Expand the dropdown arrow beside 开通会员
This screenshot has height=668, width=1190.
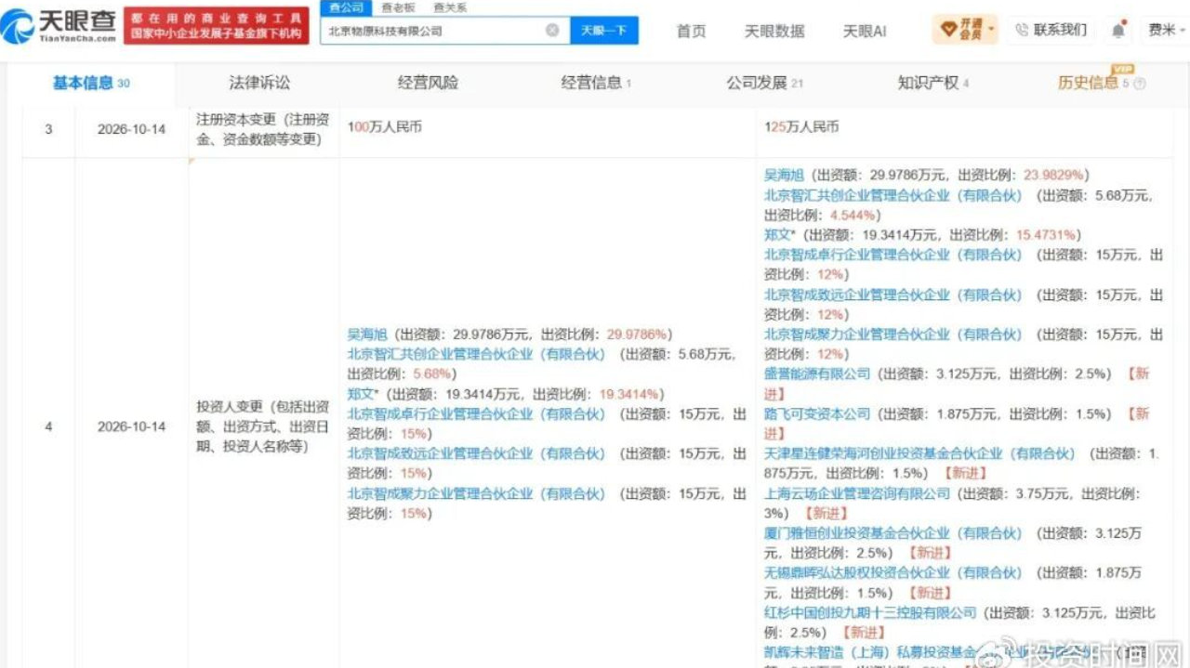[992, 30]
